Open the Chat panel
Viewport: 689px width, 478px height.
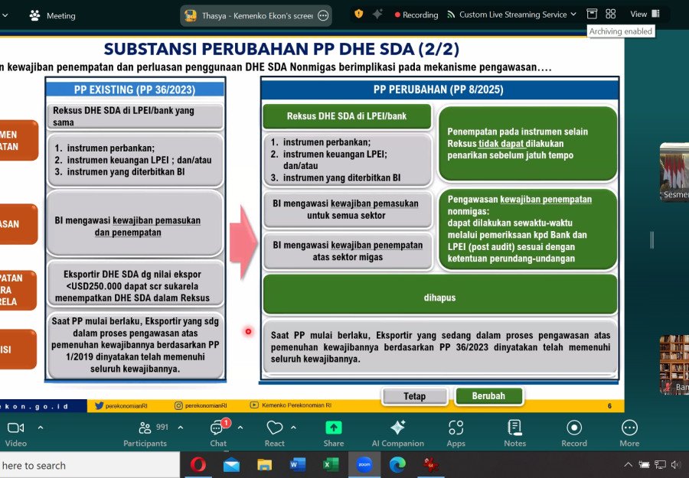218,434
